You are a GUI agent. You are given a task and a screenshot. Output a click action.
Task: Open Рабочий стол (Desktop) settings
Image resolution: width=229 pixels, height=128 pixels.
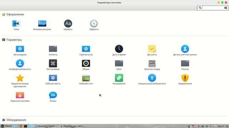[86, 80]
